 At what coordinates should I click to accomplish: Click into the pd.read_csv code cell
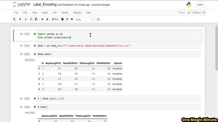(x=119, y=46)
